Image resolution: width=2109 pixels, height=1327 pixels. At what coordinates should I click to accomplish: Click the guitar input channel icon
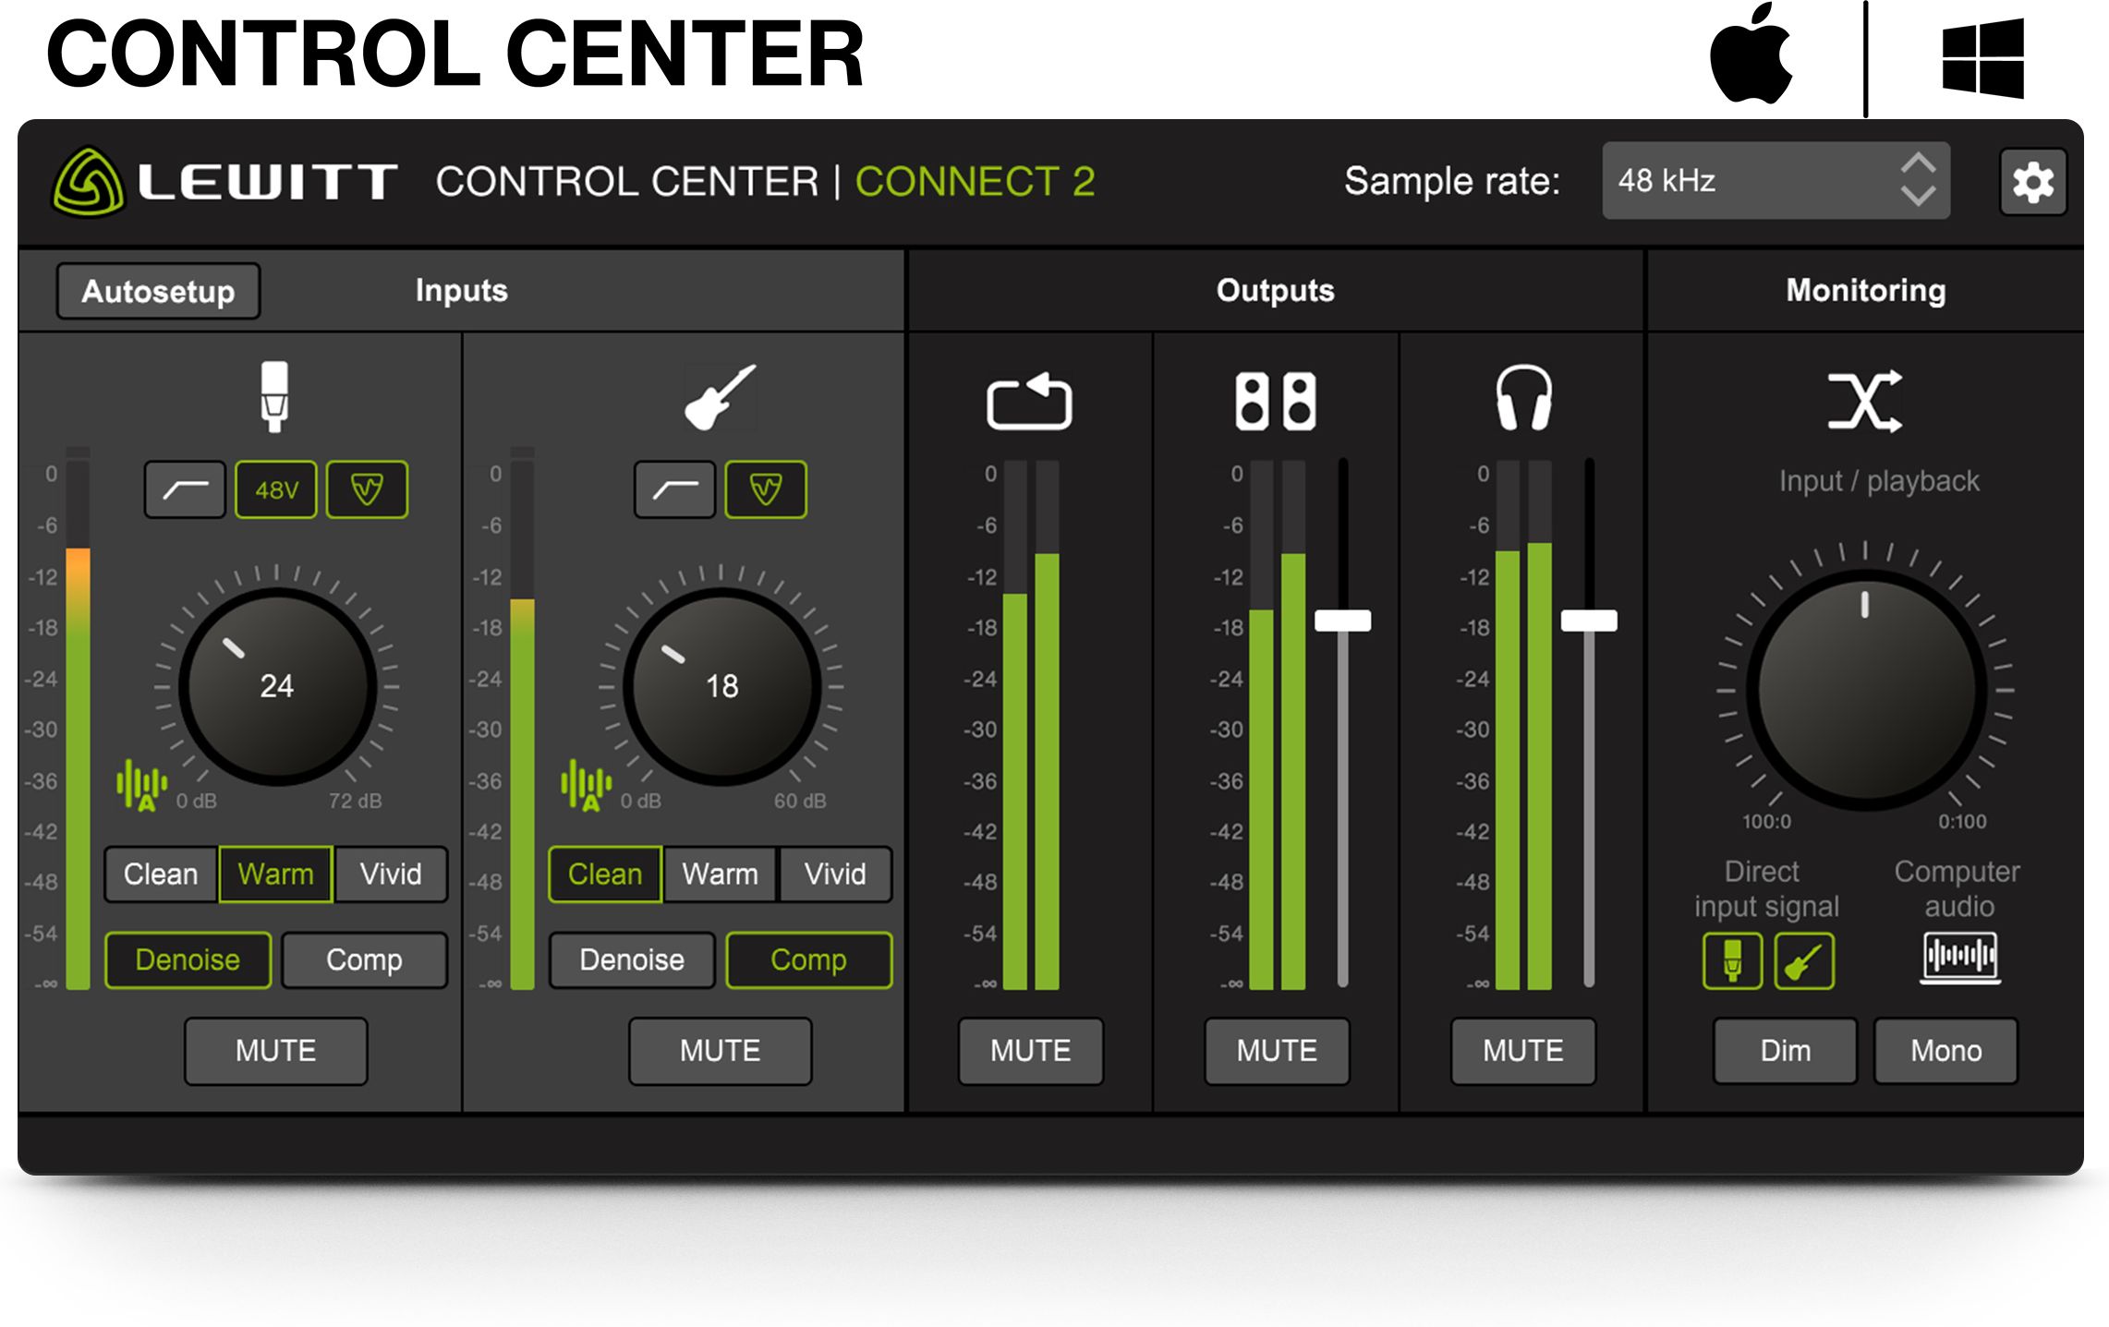[720, 397]
